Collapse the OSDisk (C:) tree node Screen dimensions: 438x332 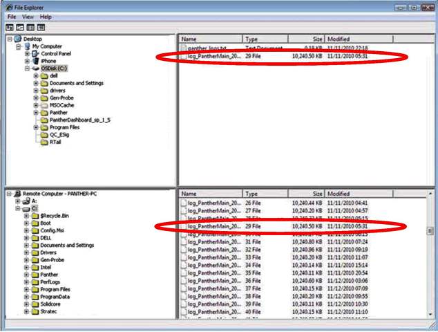click(x=26, y=68)
